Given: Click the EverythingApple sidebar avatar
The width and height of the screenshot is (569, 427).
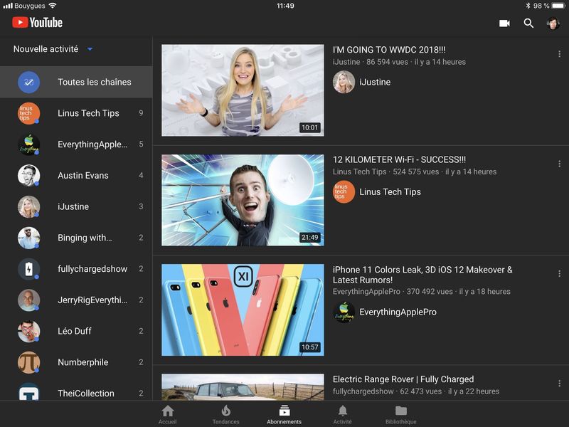Looking at the screenshot, I should [x=28, y=144].
